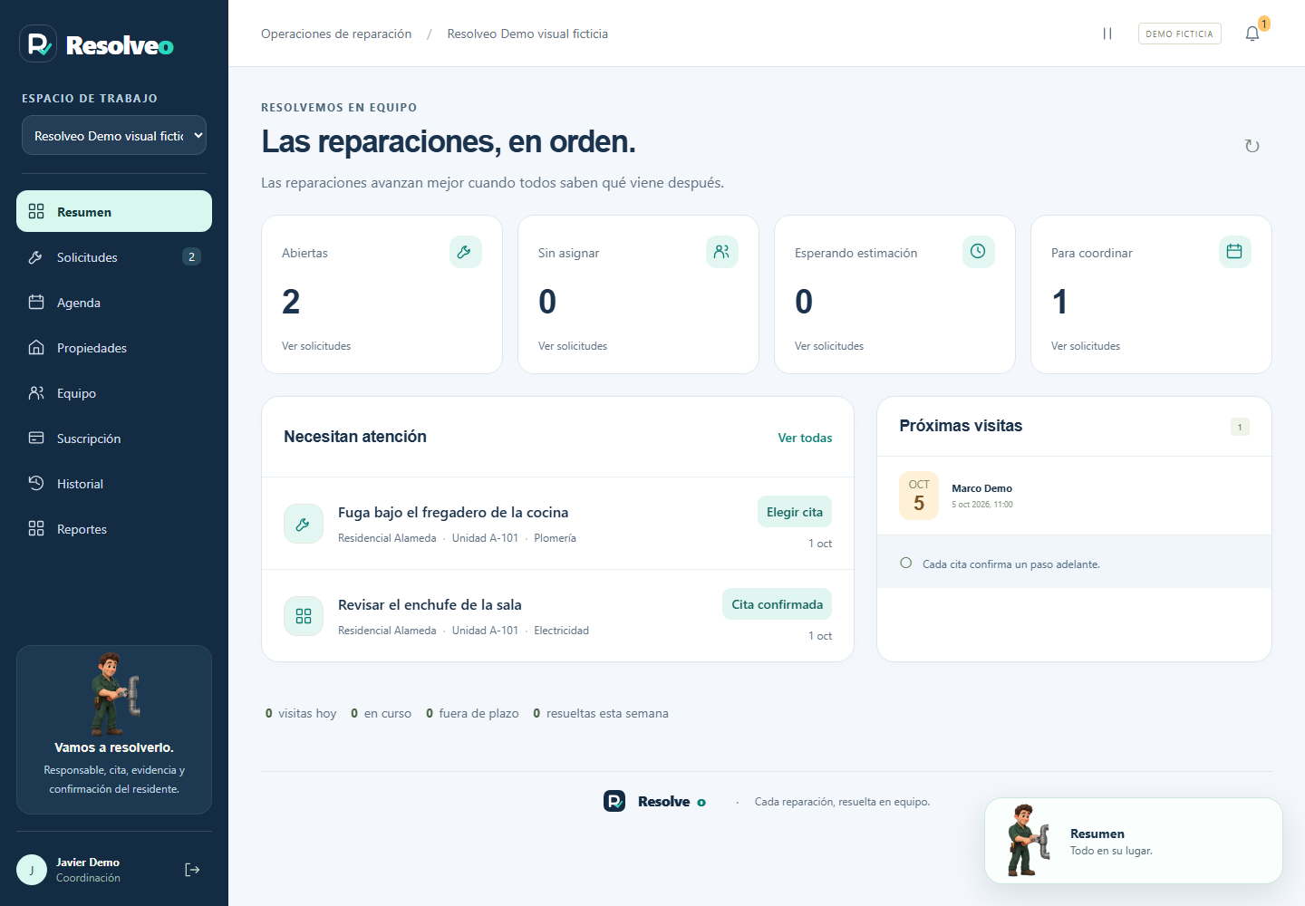This screenshot has width=1305, height=906.
Task: Click the Vamos a resolverlo mascot card
Action: pos(114,729)
